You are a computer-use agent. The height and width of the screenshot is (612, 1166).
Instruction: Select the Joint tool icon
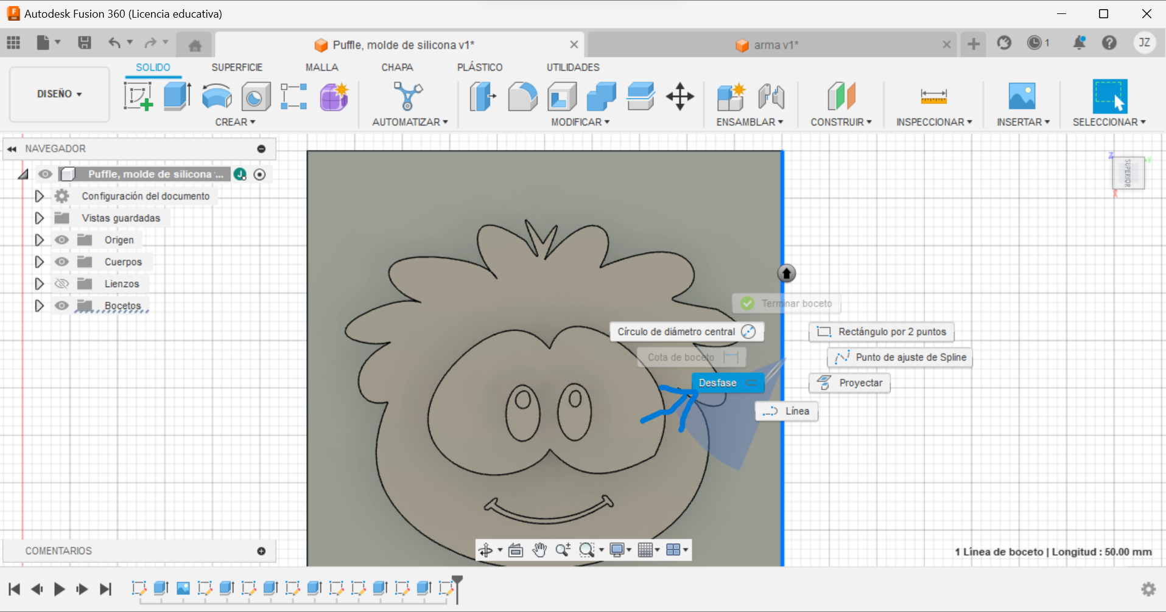tap(771, 96)
